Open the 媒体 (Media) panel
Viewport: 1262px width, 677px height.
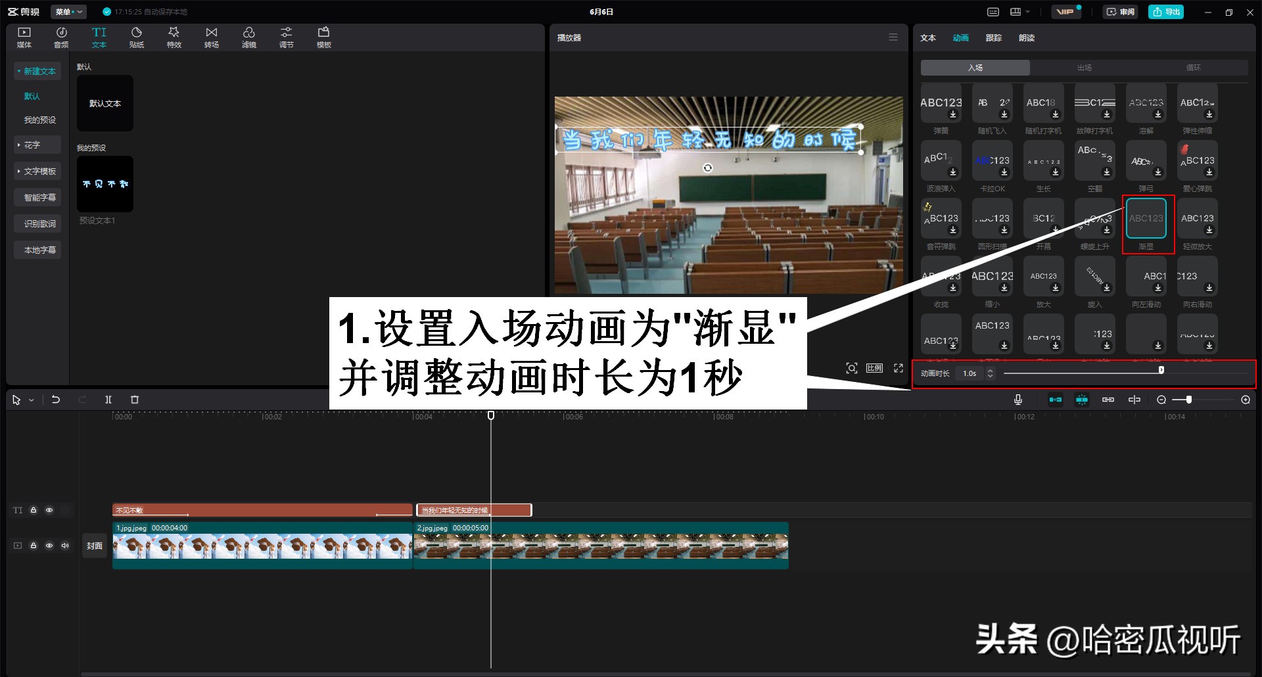[24, 37]
